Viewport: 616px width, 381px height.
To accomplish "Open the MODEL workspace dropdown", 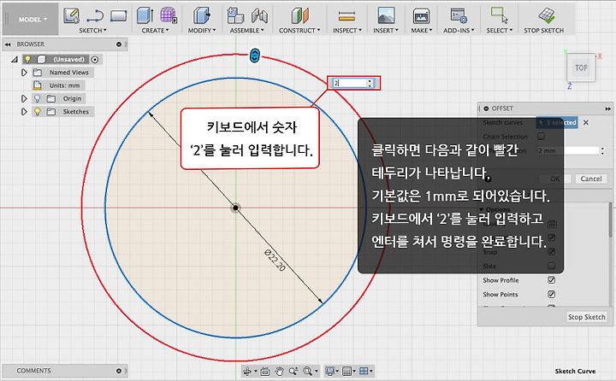I will pyautogui.click(x=33, y=19).
